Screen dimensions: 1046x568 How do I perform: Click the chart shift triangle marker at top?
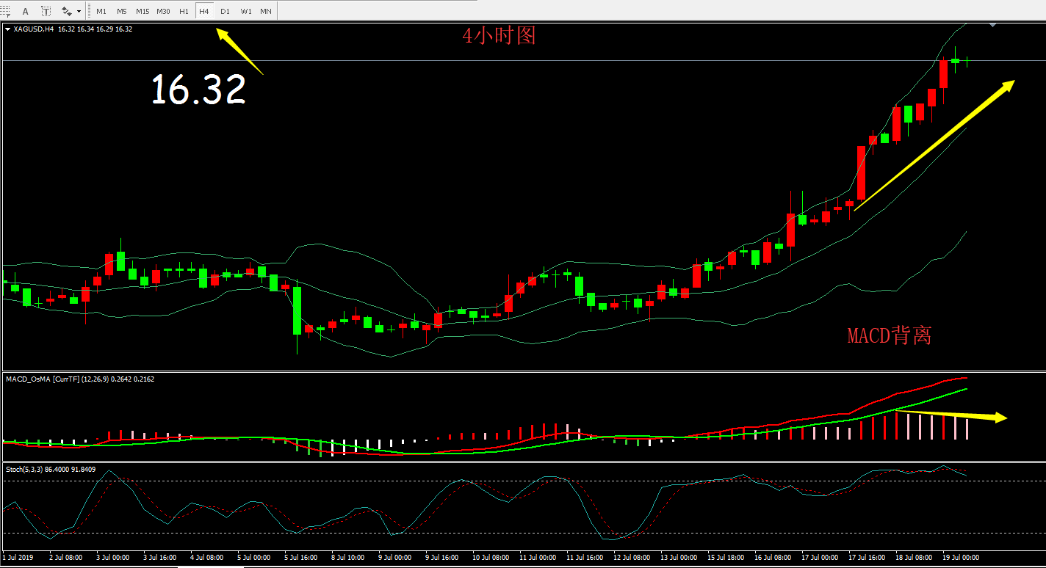click(993, 25)
